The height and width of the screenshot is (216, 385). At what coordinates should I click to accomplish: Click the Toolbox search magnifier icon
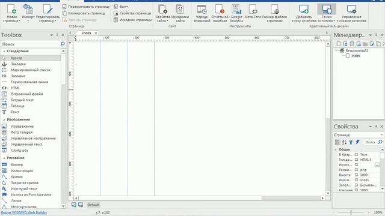tap(63, 44)
